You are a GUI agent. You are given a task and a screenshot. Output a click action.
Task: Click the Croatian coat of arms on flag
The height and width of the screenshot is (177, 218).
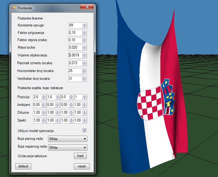156,100
